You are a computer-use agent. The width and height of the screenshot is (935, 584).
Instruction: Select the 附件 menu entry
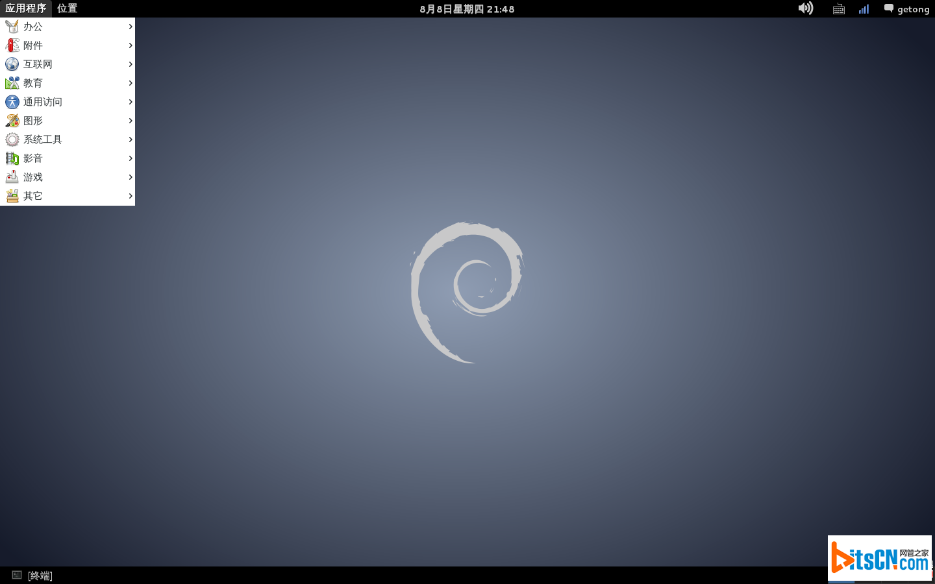pyautogui.click(x=68, y=45)
